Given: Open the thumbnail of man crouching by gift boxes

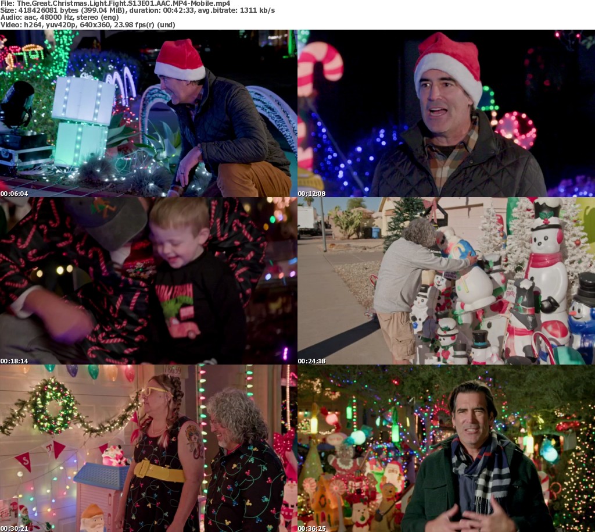Looking at the screenshot, I should pyautogui.click(x=148, y=113).
